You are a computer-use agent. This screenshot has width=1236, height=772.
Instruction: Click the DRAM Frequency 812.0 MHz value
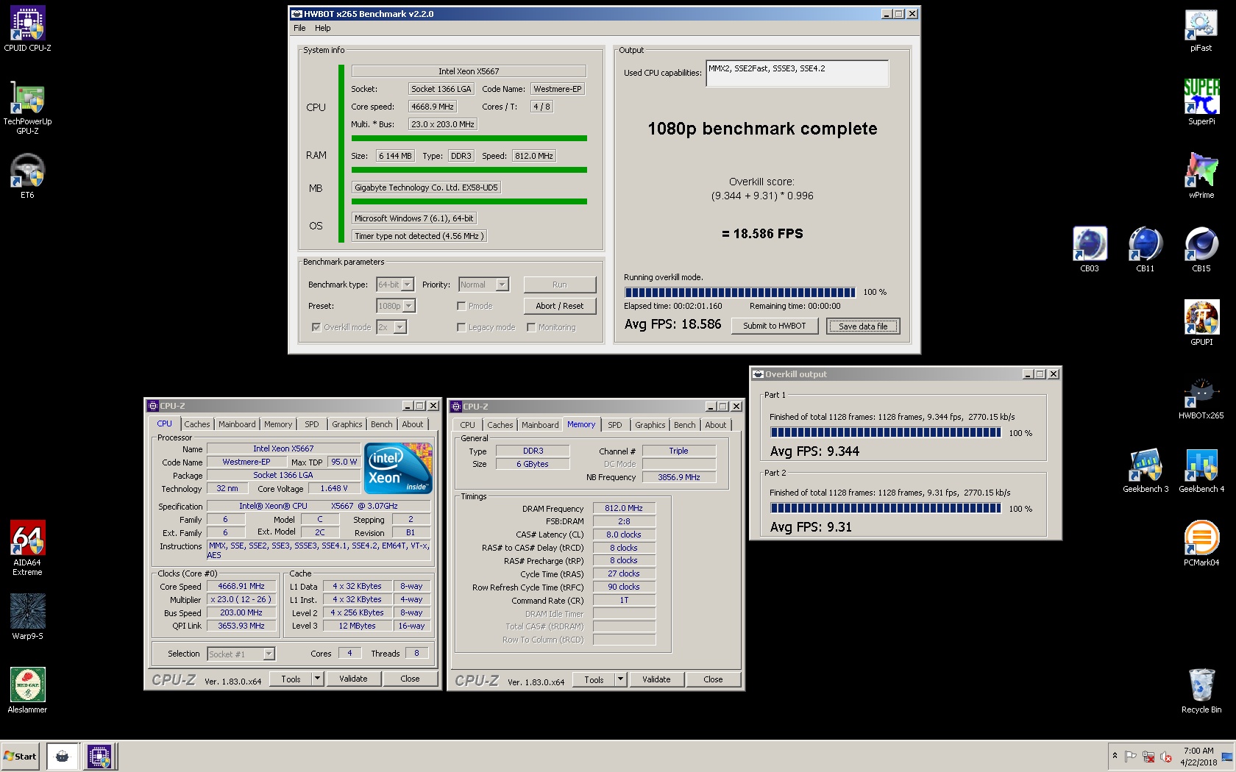click(624, 508)
